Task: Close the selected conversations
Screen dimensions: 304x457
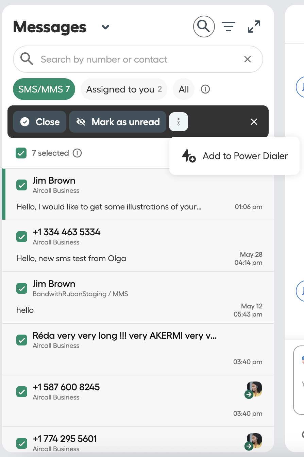Action: coord(39,122)
